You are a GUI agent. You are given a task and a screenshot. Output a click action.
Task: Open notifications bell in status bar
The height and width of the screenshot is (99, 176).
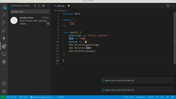[172, 97]
